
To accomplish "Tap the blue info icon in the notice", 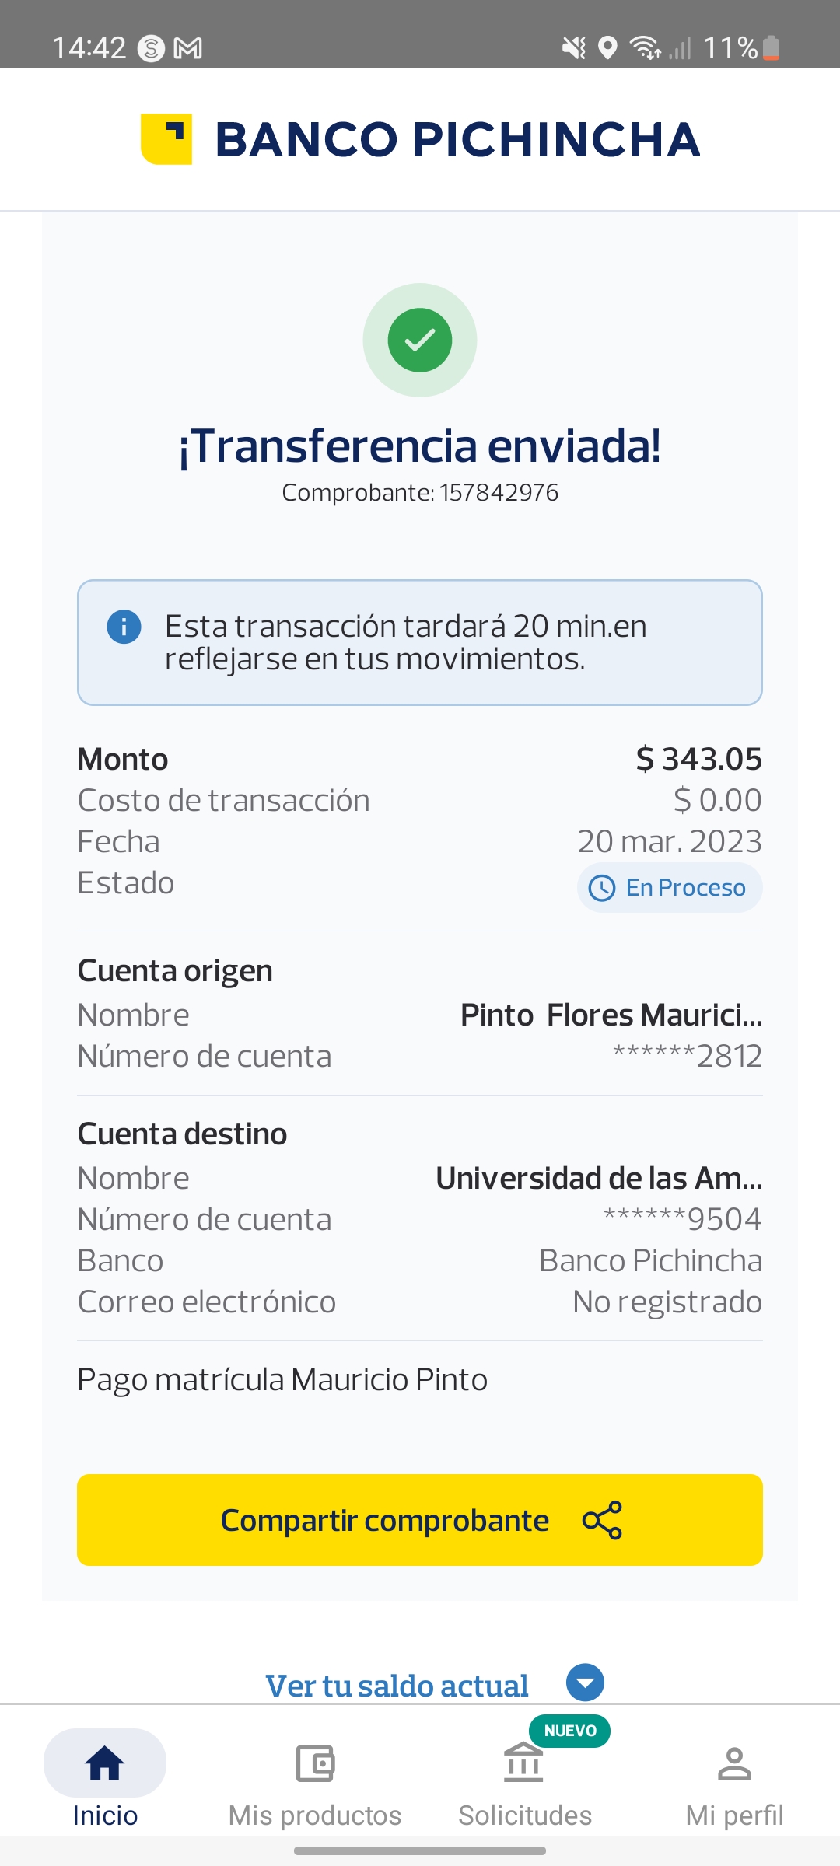I will tap(124, 627).
